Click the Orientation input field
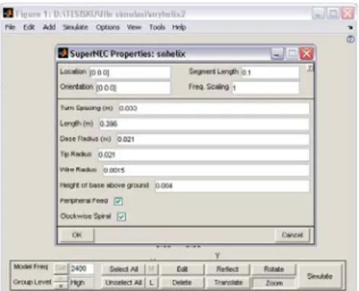Screen dimensions: 359x291 point(133,88)
